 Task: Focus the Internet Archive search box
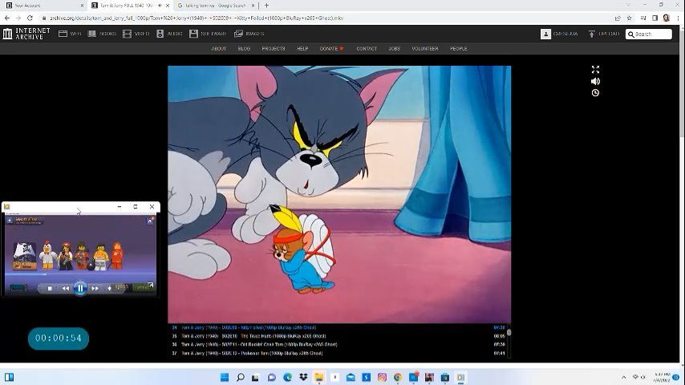(x=649, y=34)
